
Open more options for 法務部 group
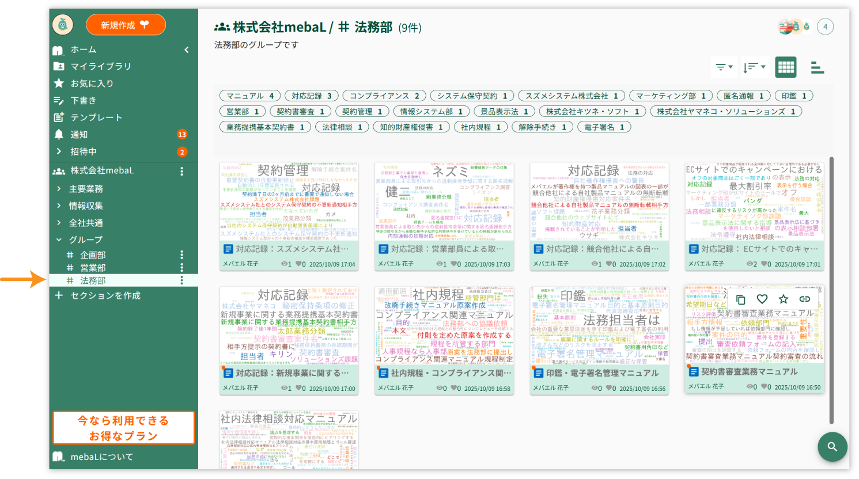[182, 280]
